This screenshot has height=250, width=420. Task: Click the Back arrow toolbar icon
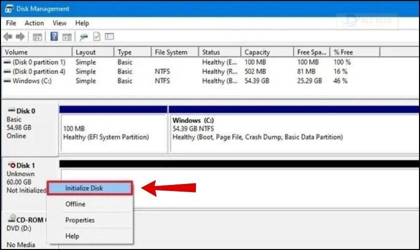click(x=8, y=36)
